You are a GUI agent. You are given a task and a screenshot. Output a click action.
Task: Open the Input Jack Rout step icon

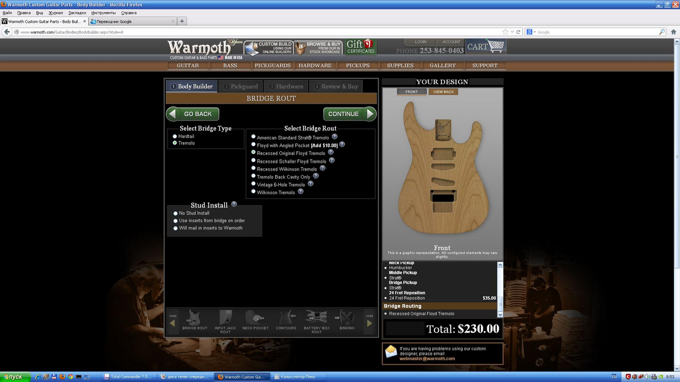pos(225,322)
